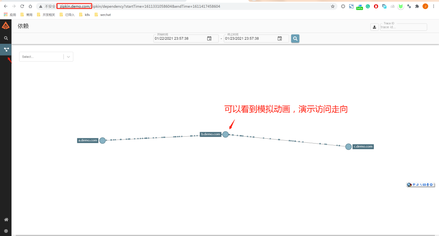Open the search icon in the left sidebar
439x236 pixels.
(x=6, y=37)
